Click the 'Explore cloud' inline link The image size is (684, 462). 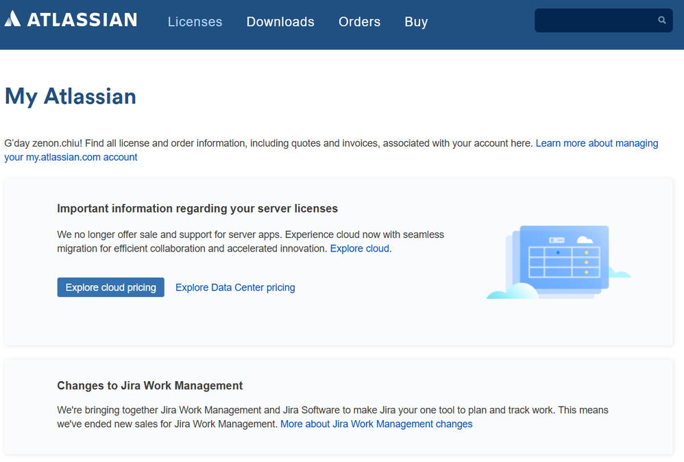[x=359, y=248]
